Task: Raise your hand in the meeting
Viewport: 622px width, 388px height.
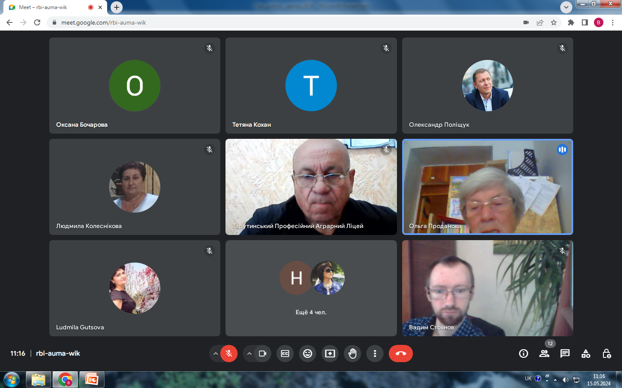Action: (352, 354)
